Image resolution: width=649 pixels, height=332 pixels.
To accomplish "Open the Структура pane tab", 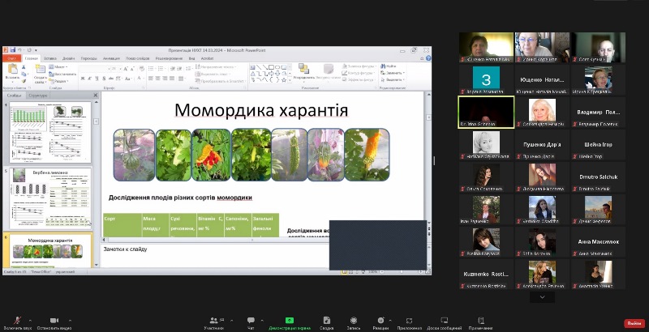I will pos(38,96).
